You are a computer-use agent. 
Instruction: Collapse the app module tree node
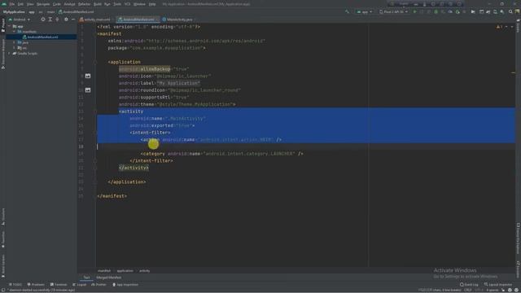point(9,26)
